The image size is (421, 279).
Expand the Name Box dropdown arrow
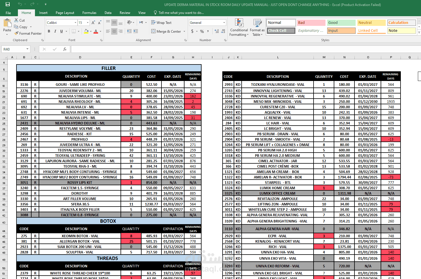28,49
